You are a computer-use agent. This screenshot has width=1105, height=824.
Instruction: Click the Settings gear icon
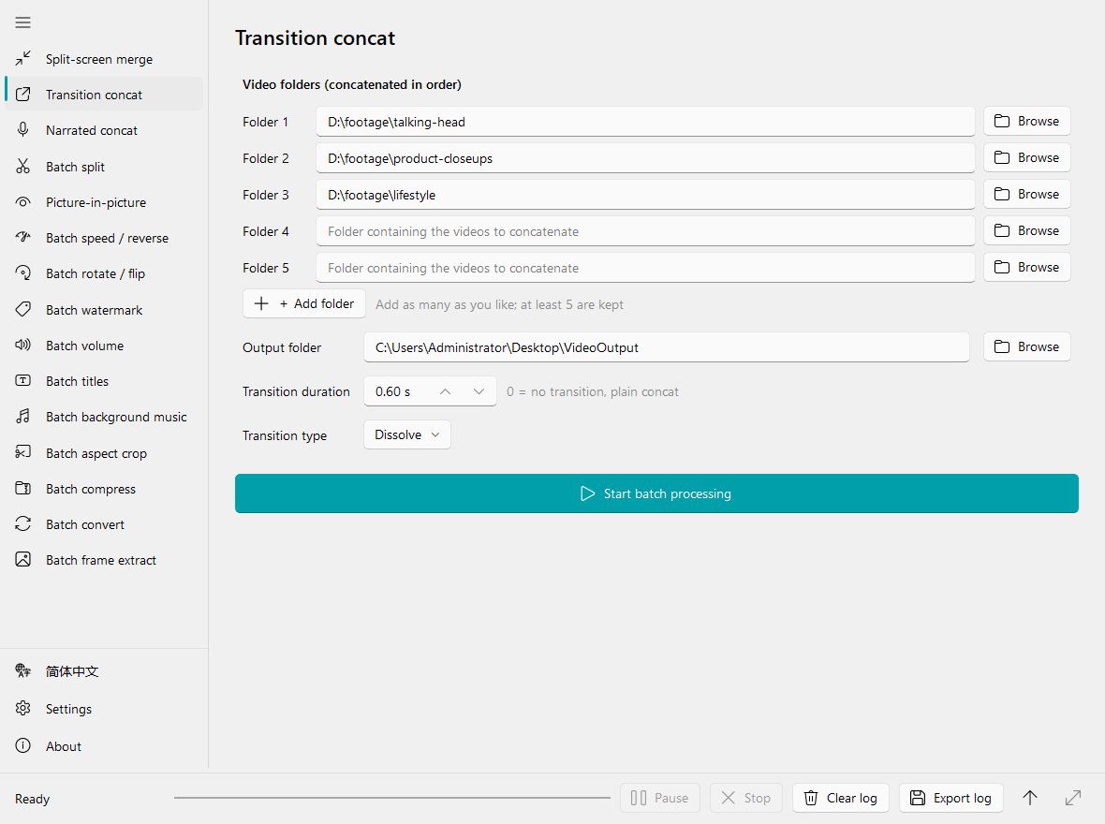[x=22, y=709]
